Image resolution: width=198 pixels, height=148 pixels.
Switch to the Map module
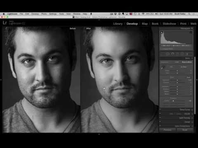(145, 24)
